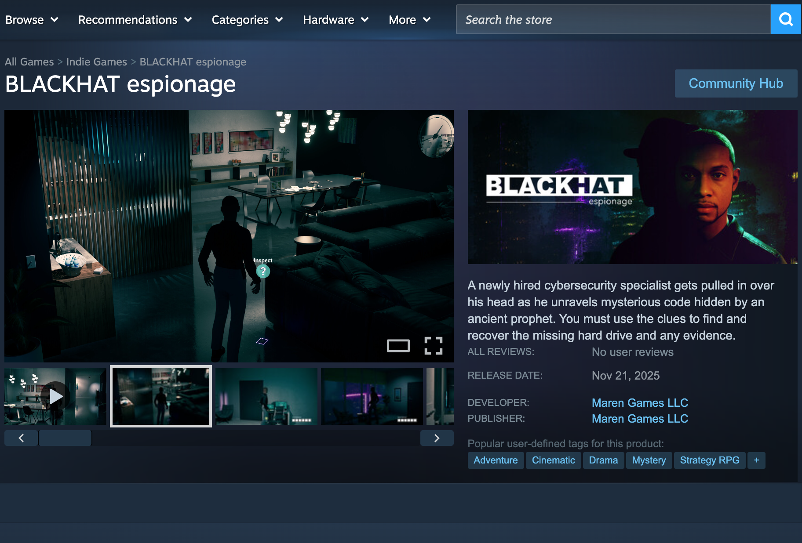
Task: Click the magnifying glass search button
Action: [x=786, y=19]
